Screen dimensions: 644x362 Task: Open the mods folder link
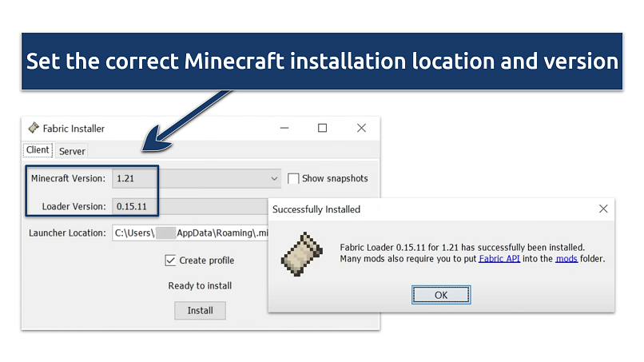(x=566, y=259)
